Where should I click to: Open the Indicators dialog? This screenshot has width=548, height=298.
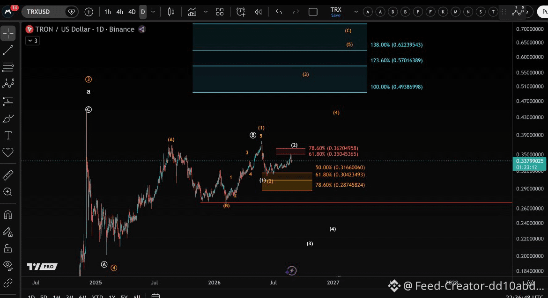click(192, 12)
